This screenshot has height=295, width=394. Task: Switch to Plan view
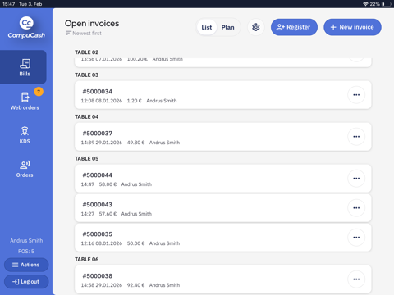click(x=227, y=27)
